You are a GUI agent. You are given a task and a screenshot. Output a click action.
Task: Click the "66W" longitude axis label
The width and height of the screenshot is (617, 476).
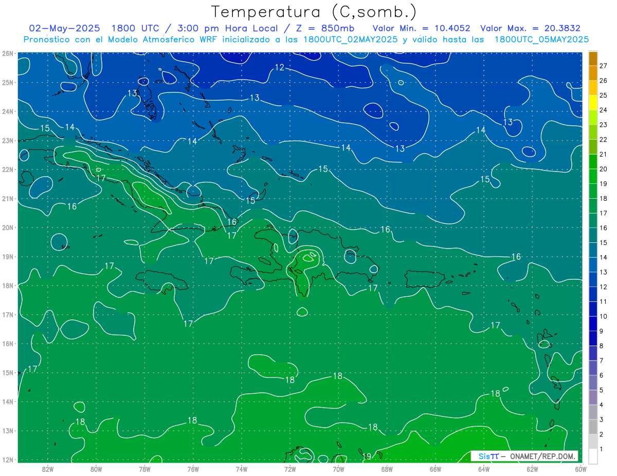(x=435, y=469)
